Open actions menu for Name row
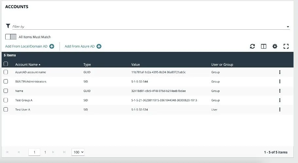Viewport: 298px width, 163px height. [280, 91]
